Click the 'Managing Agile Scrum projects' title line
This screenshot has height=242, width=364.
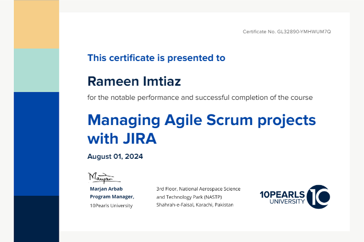201,120
